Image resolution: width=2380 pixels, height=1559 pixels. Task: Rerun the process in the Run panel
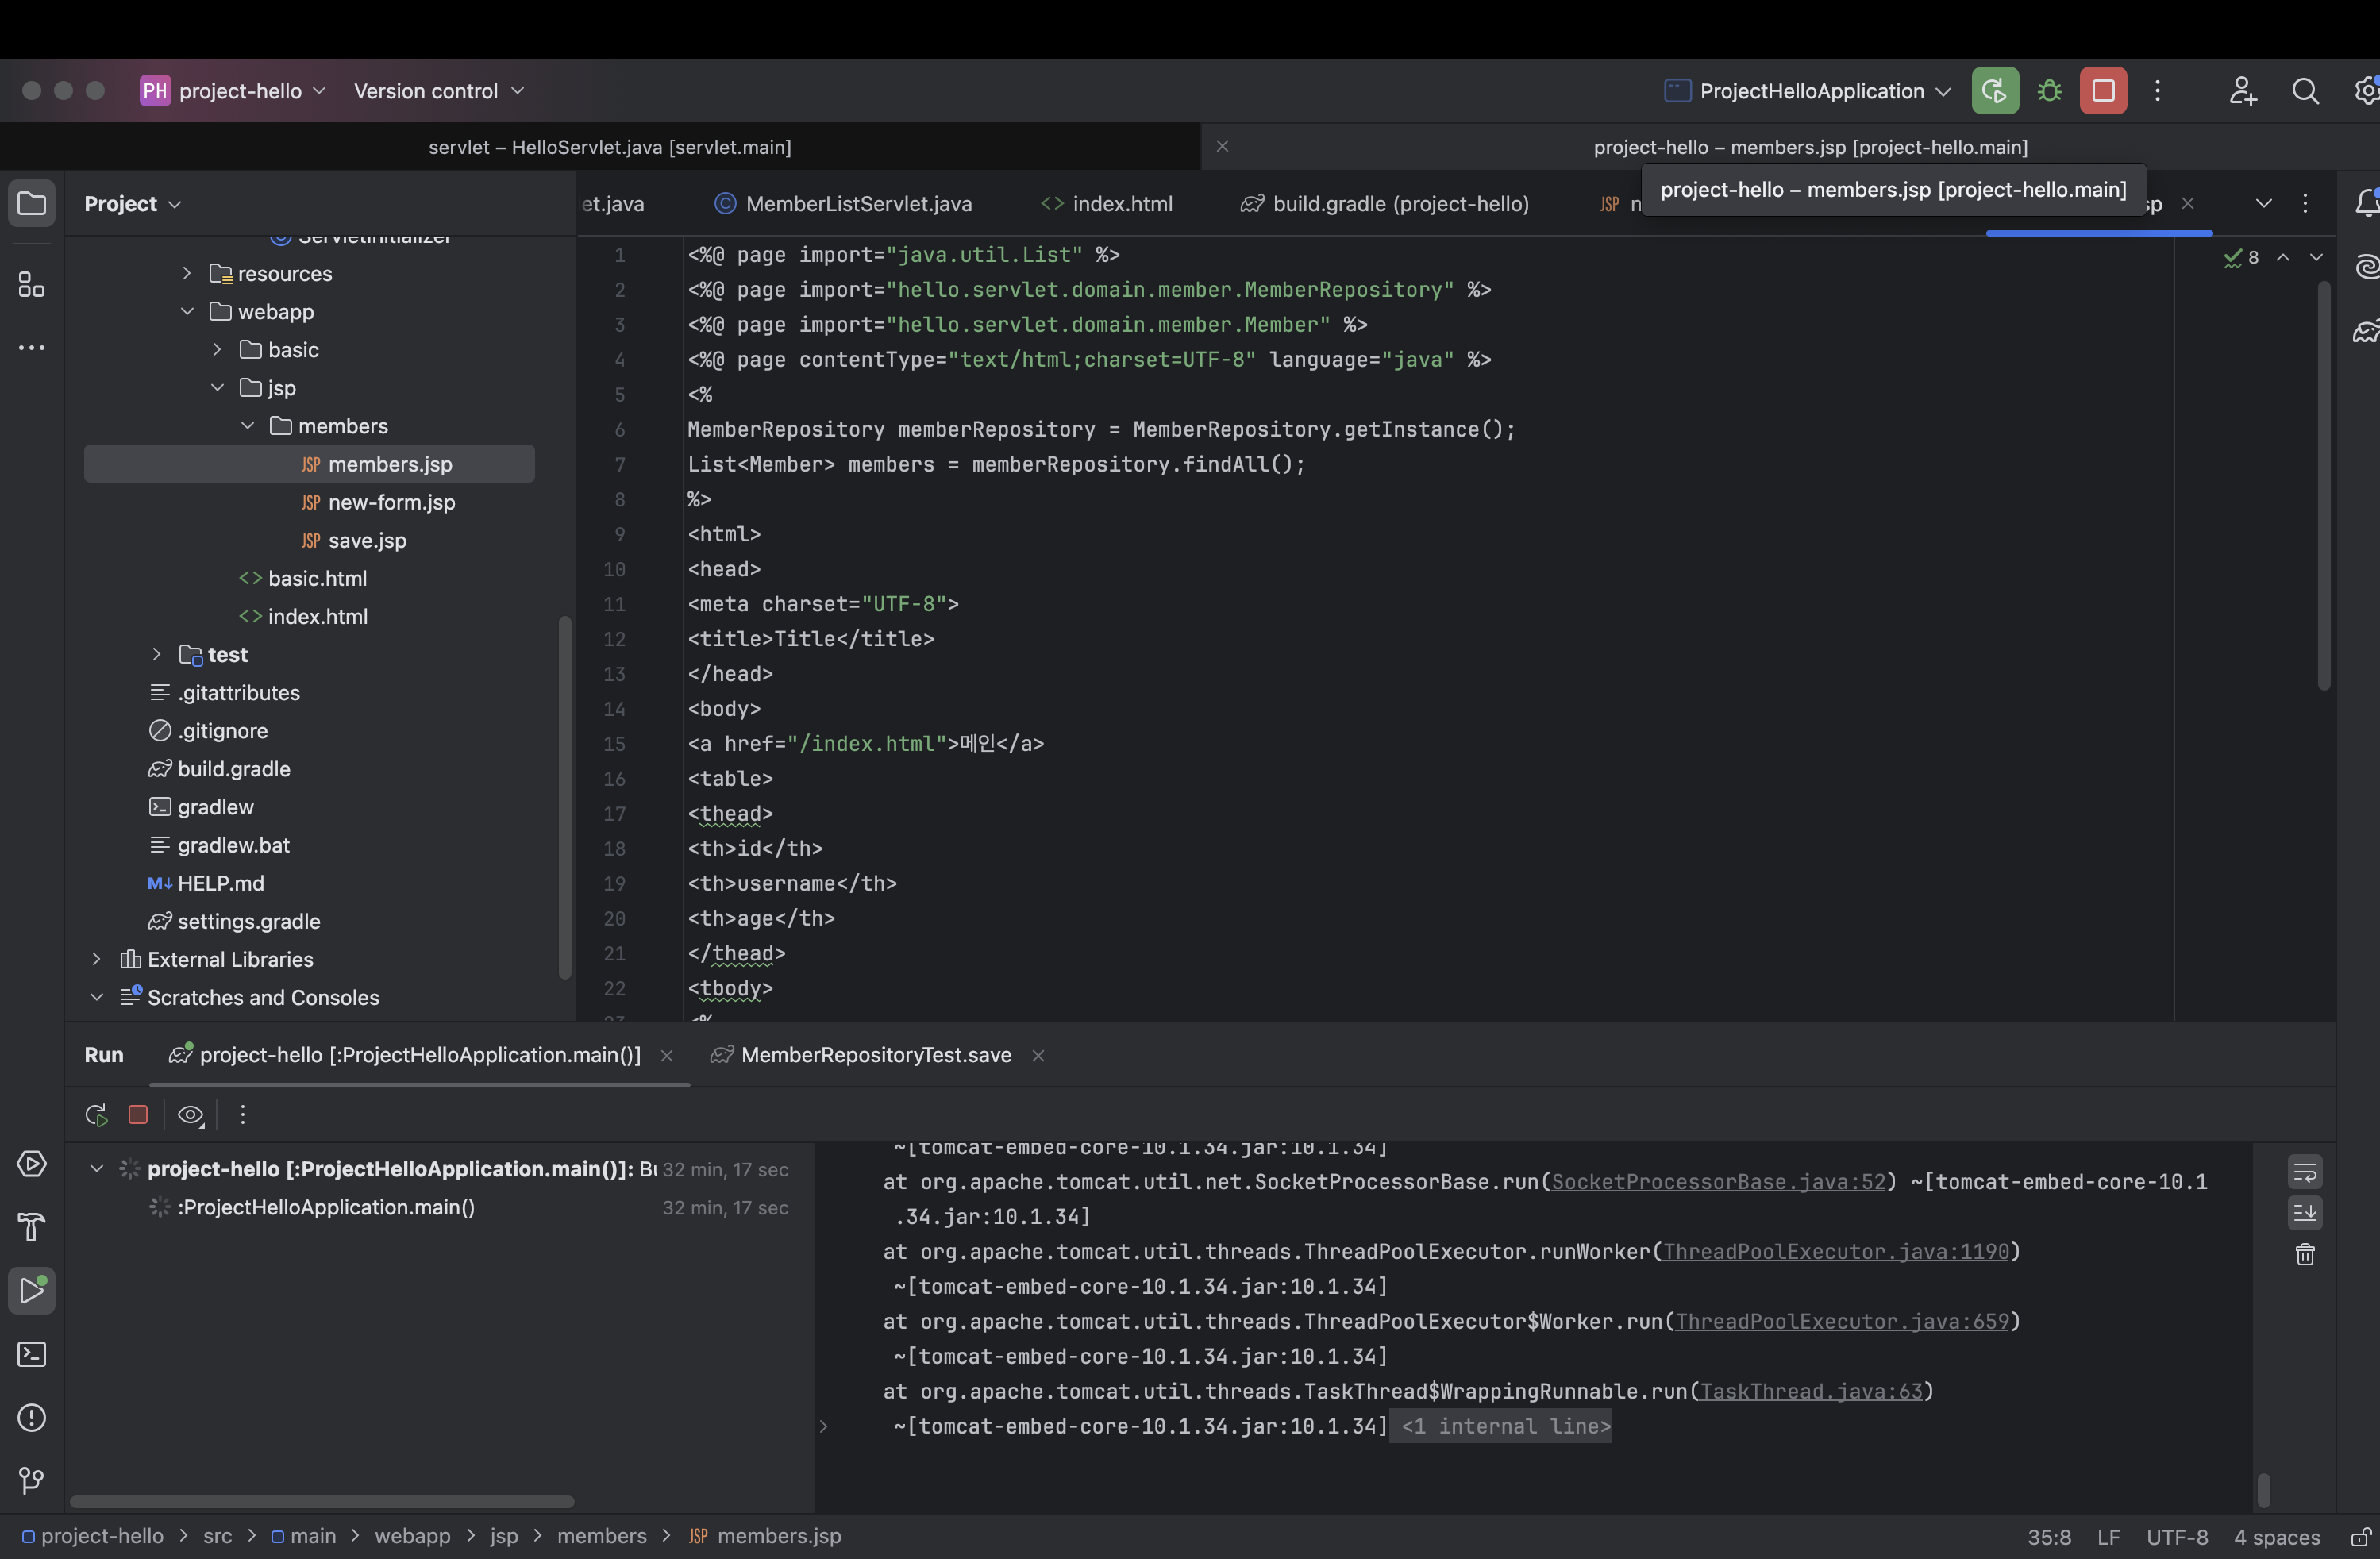(96, 1114)
